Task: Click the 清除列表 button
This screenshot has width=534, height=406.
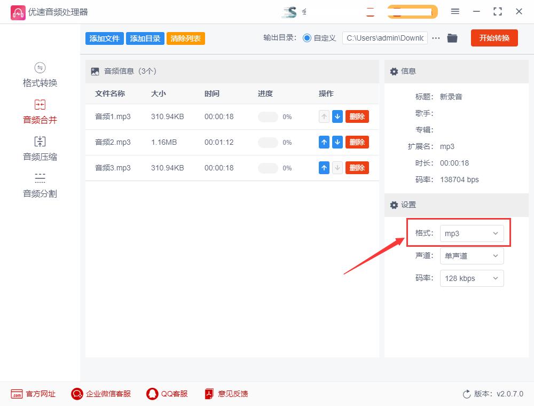Action: [x=185, y=38]
